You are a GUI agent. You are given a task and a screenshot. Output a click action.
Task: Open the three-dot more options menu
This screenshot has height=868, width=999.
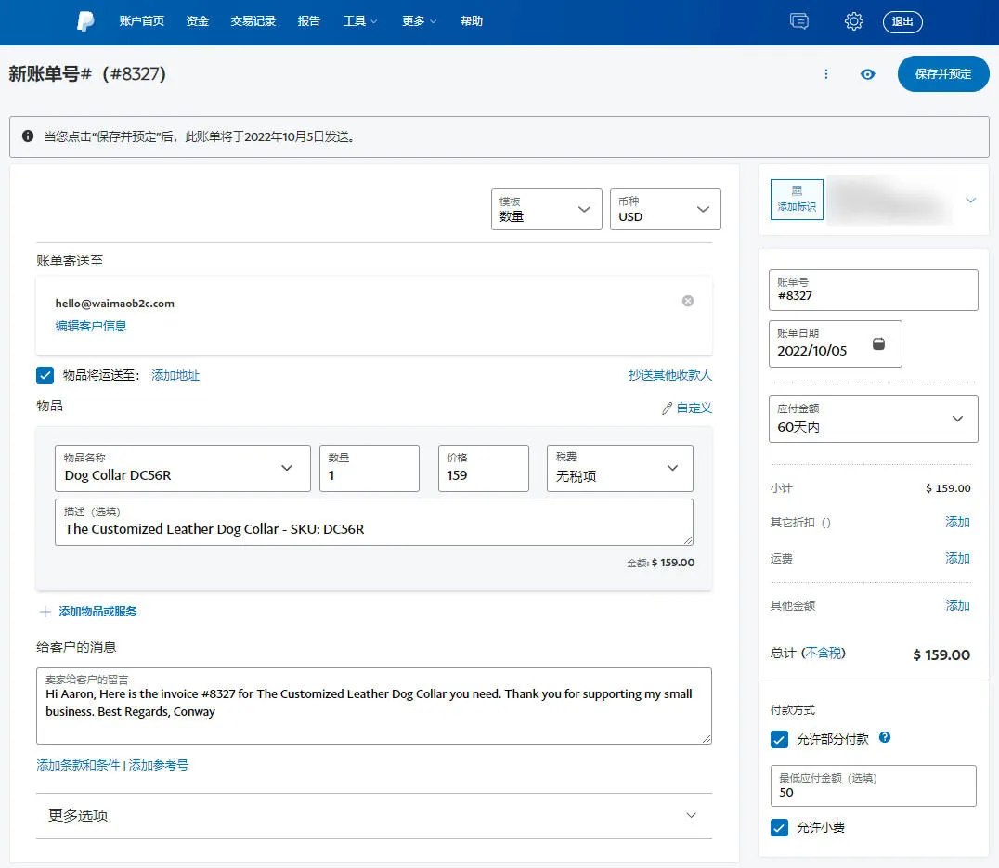click(826, 74)
